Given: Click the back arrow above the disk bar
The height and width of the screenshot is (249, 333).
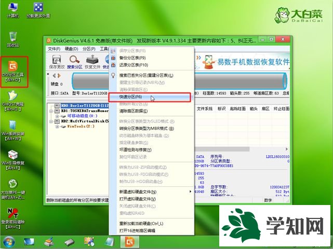Looking at the screenshot, I should 54,76.
